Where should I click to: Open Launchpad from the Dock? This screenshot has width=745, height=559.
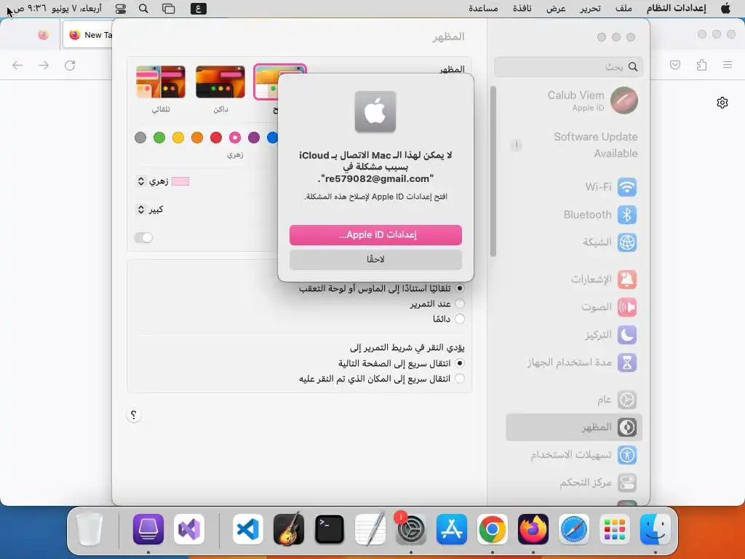click(x=614, y=529)
